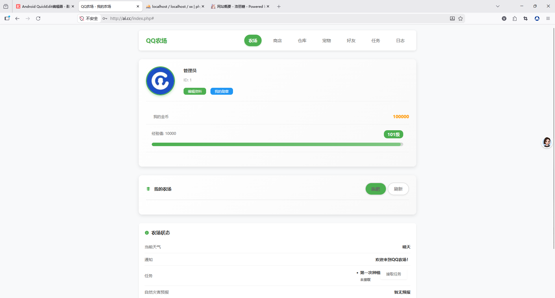Open the browser extensions puzzle icon
555x298 pixels.
click(x=515, y=18)
